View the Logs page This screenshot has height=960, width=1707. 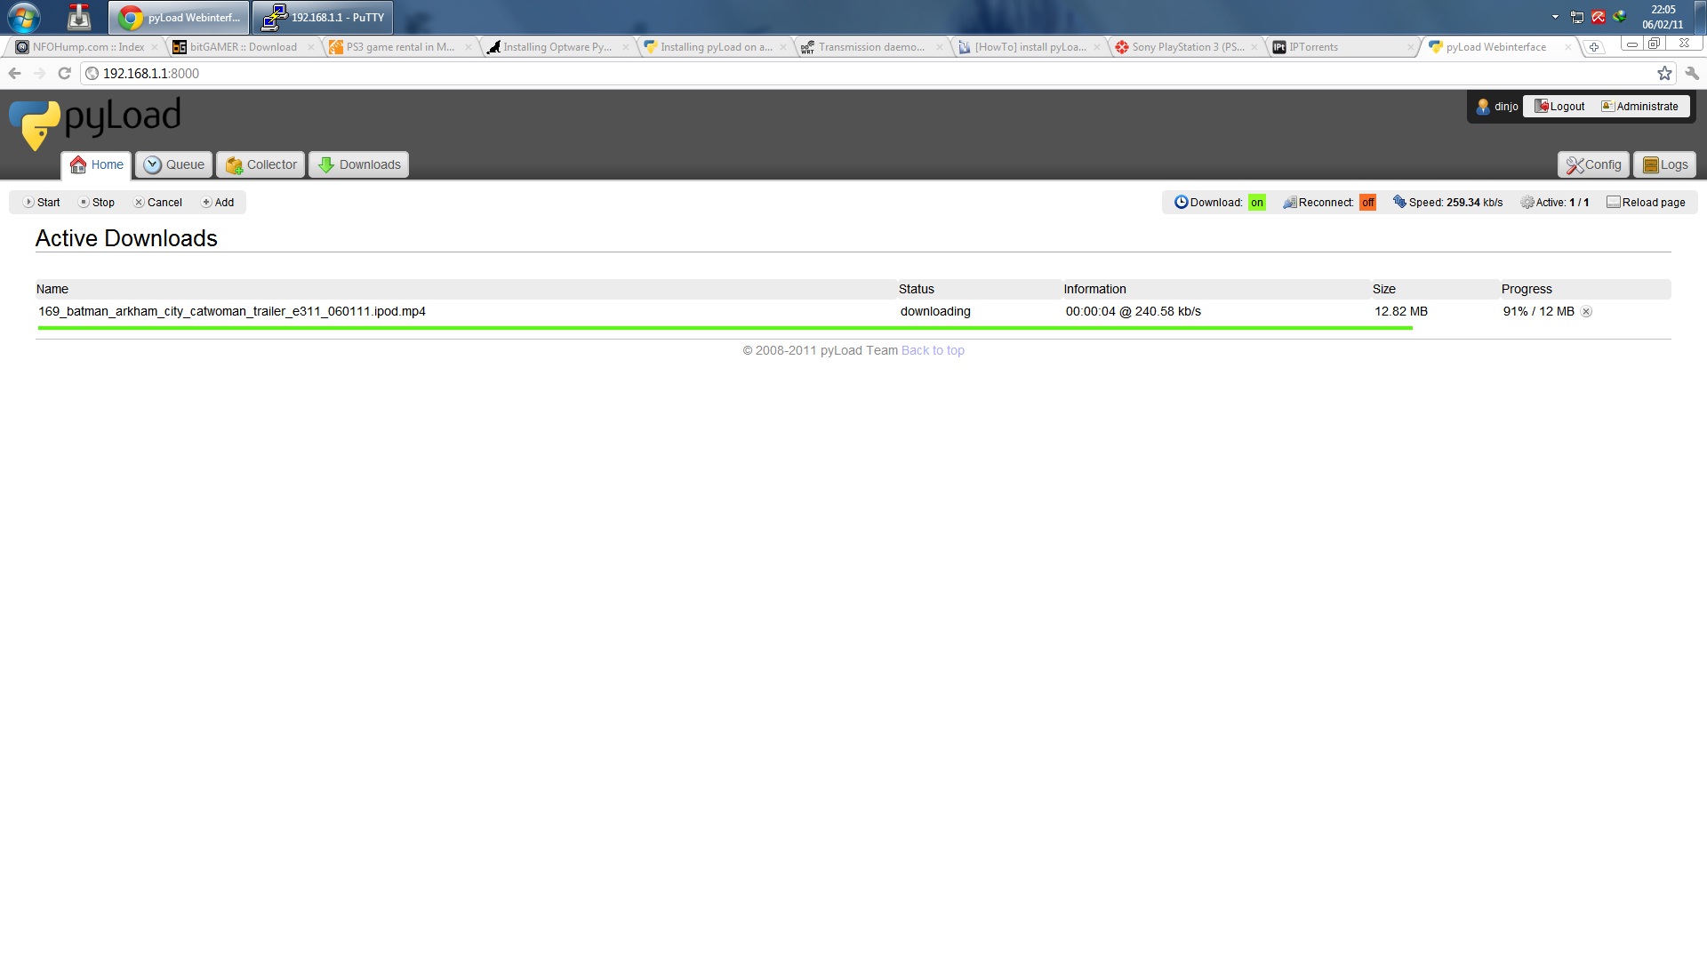[x=1665, y=164]
